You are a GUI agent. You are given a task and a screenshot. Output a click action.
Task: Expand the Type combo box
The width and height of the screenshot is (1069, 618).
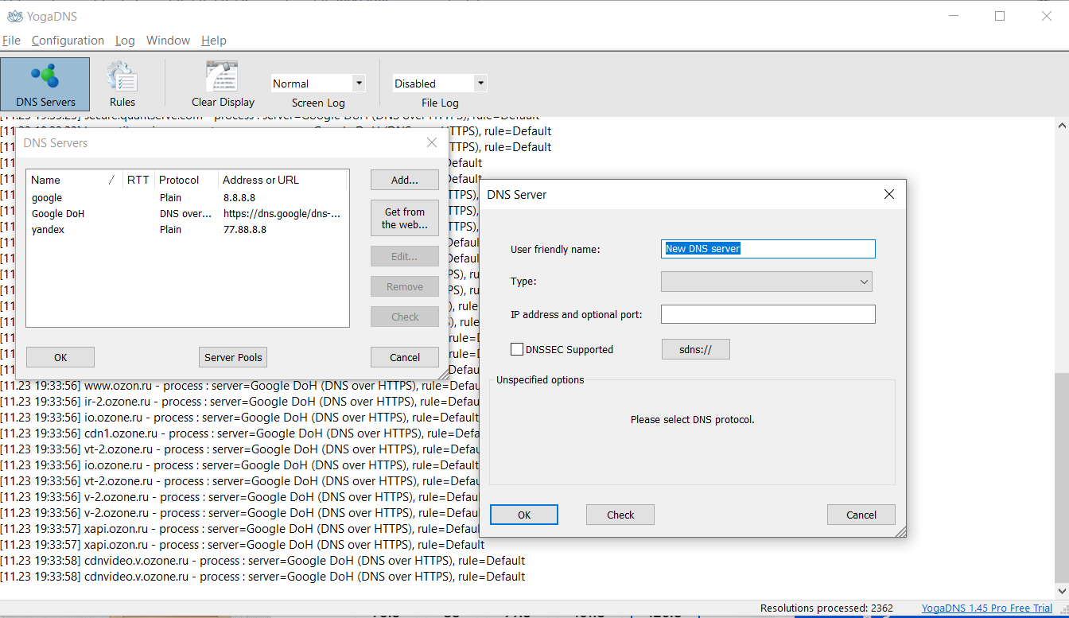pos(767,282)
